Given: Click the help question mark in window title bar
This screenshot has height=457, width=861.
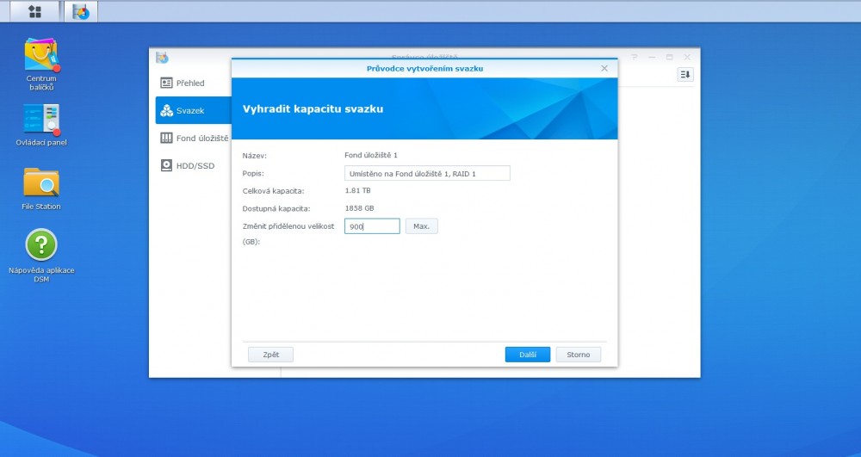Looking at the screenshot, I should tap(635, 57).
